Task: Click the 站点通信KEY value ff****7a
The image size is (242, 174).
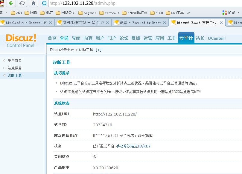Action: [x=101, y=135]
